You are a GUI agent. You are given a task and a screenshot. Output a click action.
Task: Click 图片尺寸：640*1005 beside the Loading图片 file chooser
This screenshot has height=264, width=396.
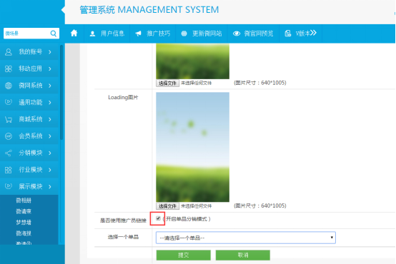(x=260, y=205)
